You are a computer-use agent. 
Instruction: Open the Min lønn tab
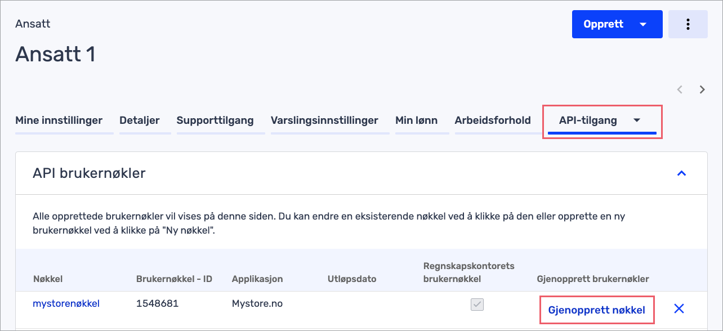pos(417,120)
